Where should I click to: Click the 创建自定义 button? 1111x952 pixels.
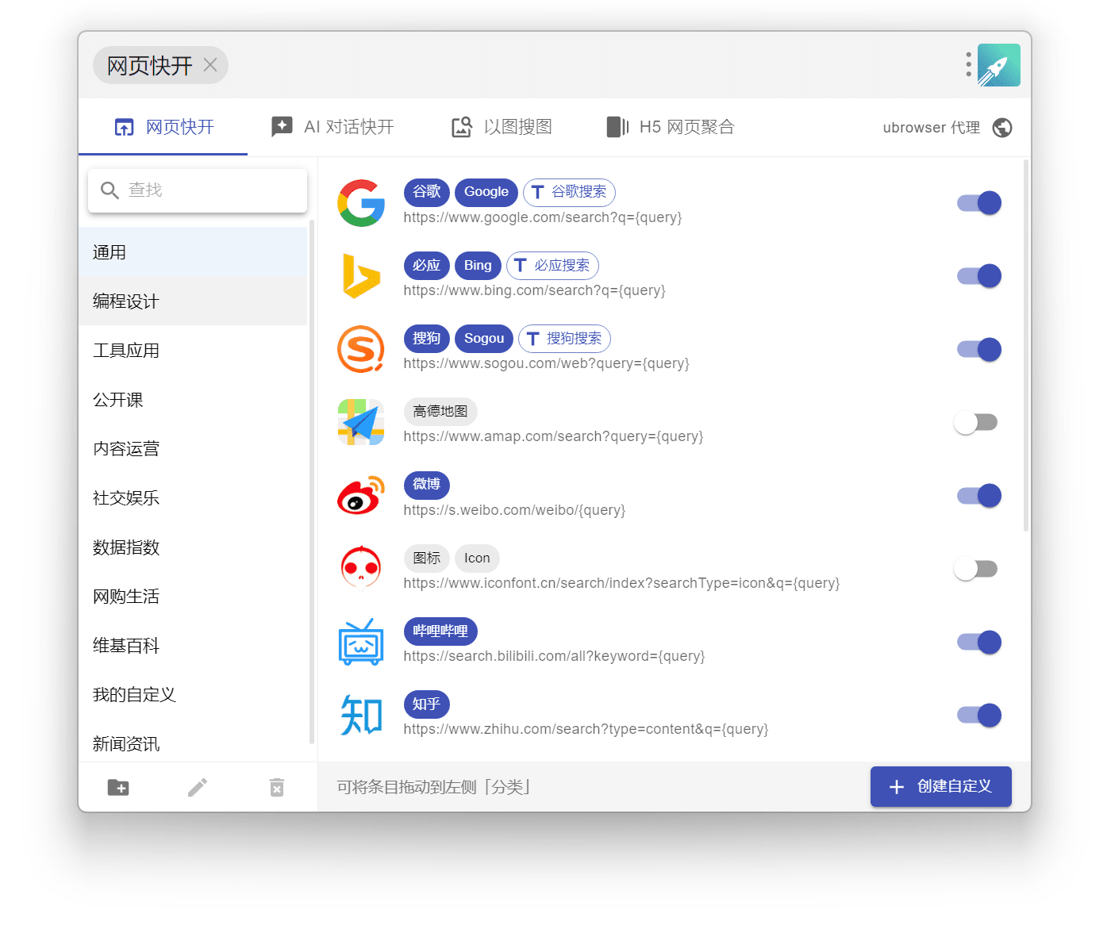pos(941,786)
